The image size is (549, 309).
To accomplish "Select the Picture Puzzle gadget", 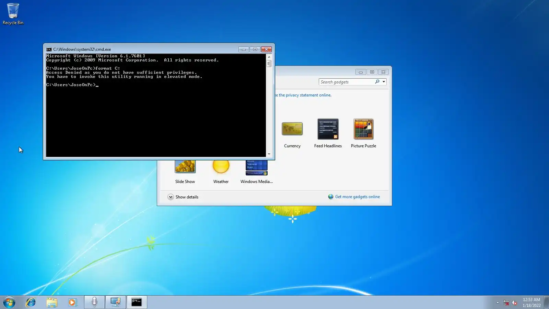I will tap(363, 134).
